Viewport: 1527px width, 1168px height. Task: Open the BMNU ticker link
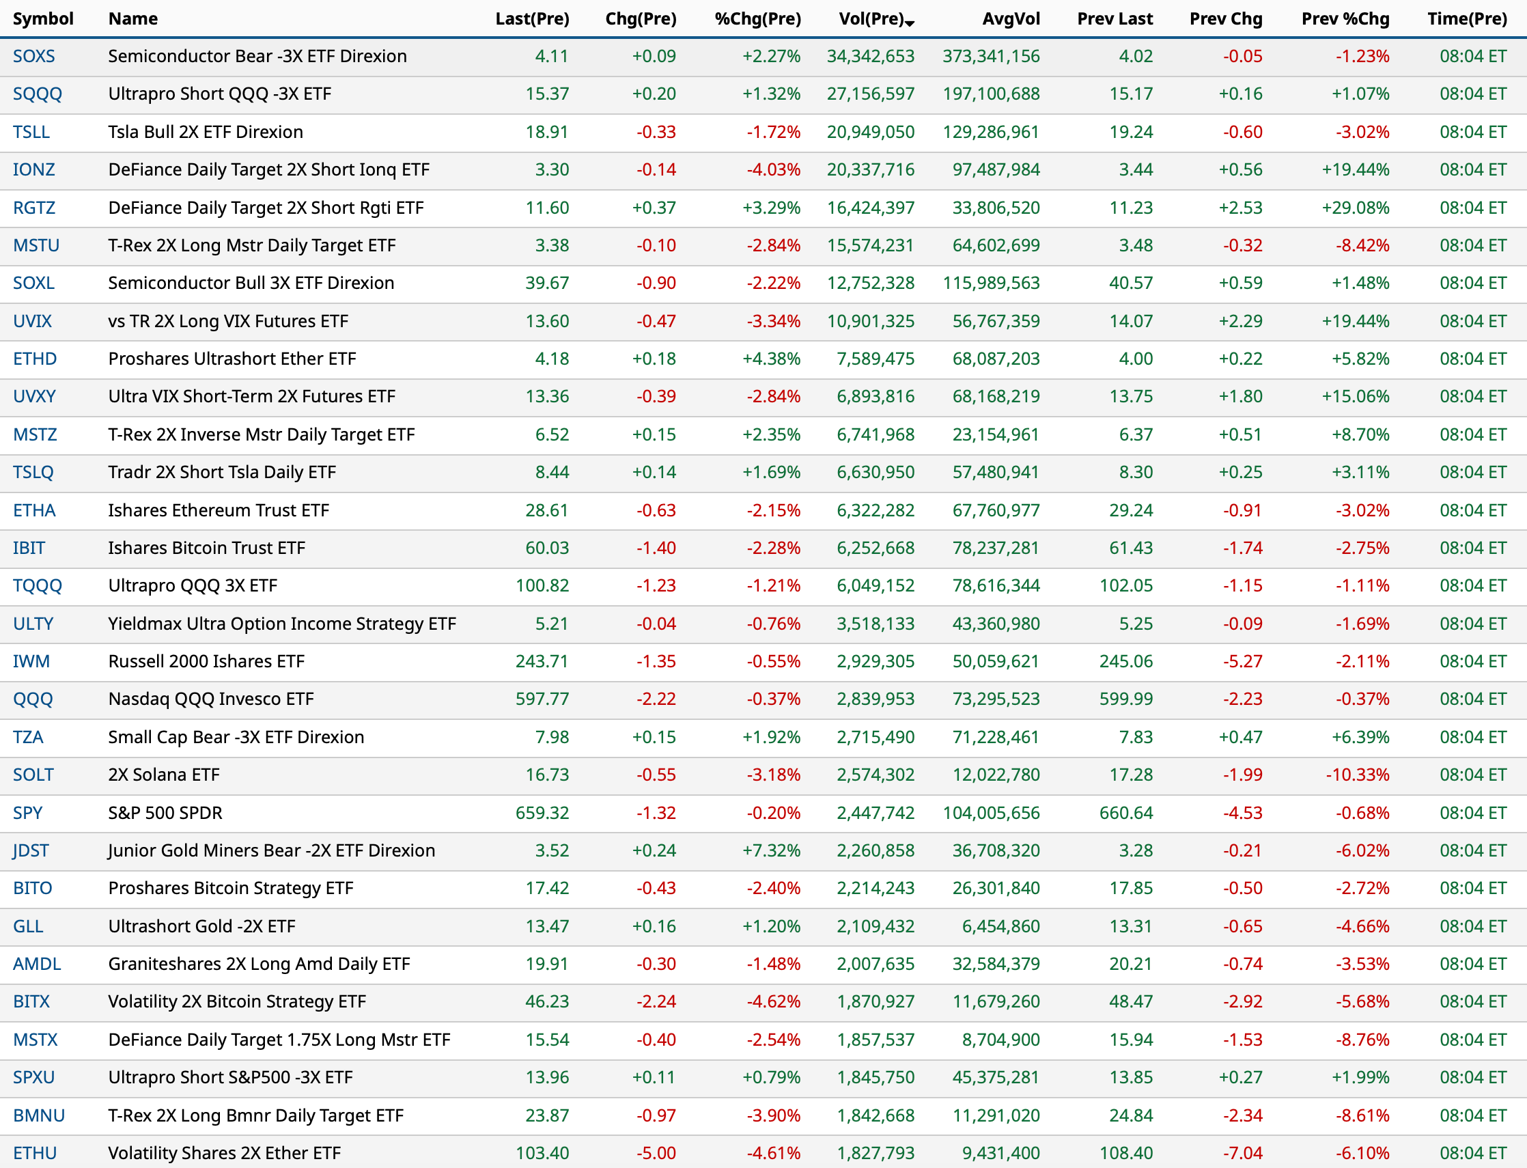tap(39, 1115)
